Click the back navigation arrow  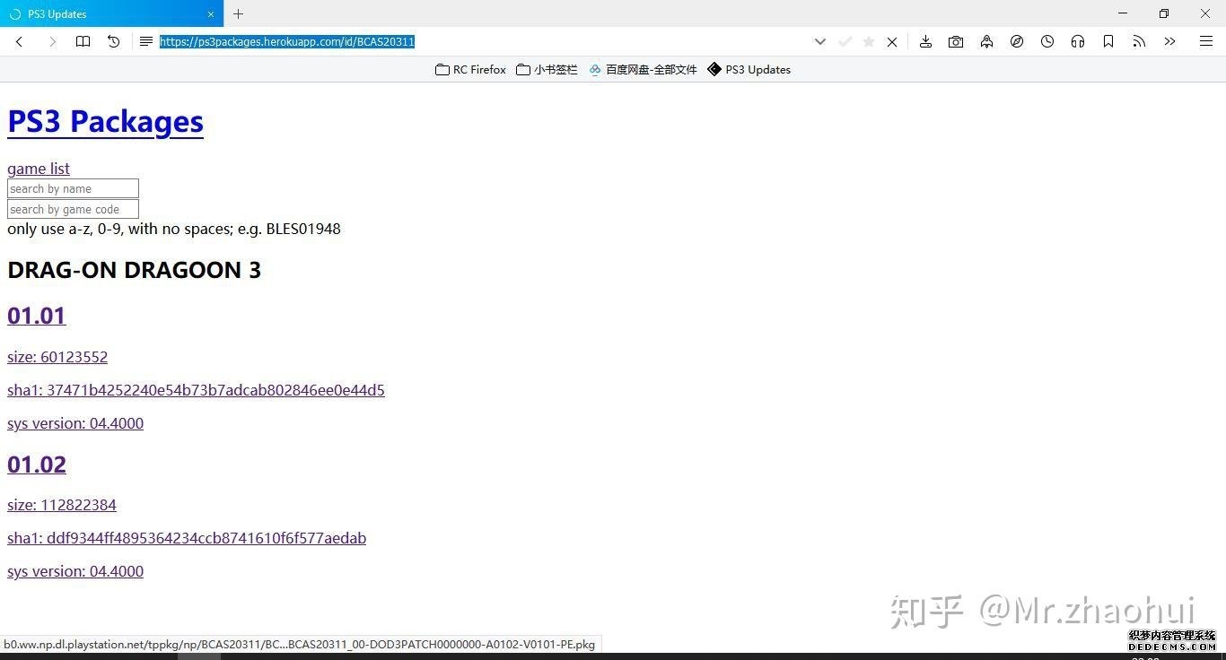[19, 41]
